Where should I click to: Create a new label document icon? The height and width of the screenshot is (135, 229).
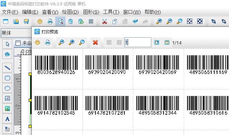tap(6, 21)
